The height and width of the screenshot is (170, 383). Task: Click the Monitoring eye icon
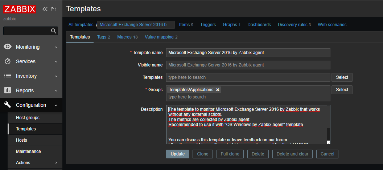click(8, 47)
